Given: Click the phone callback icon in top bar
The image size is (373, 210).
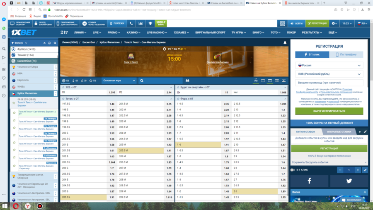Looking at the screenshot, I should [131, 24].
